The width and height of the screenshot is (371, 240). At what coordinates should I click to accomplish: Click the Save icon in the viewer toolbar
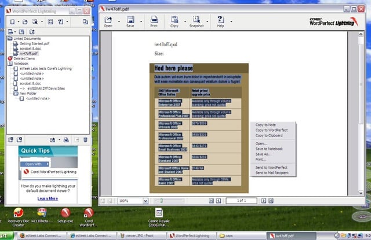tap(130, 22)
